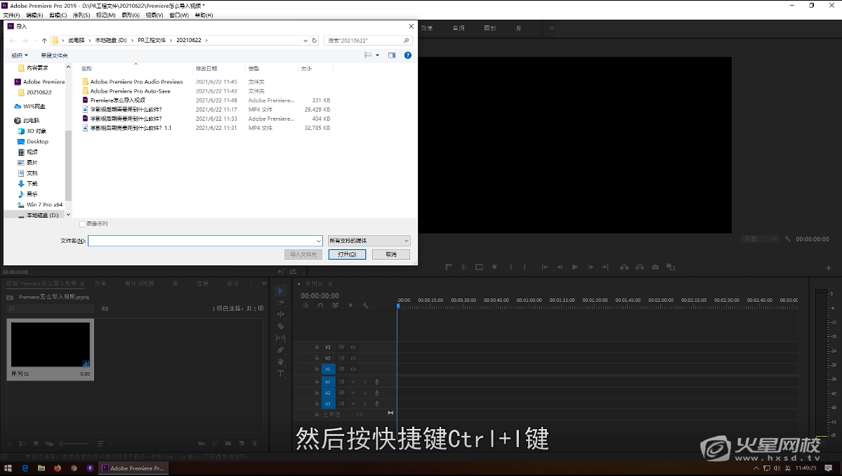Select the Pen tool
The width and height of the screenshot is (842, 476).
(280, 350)
